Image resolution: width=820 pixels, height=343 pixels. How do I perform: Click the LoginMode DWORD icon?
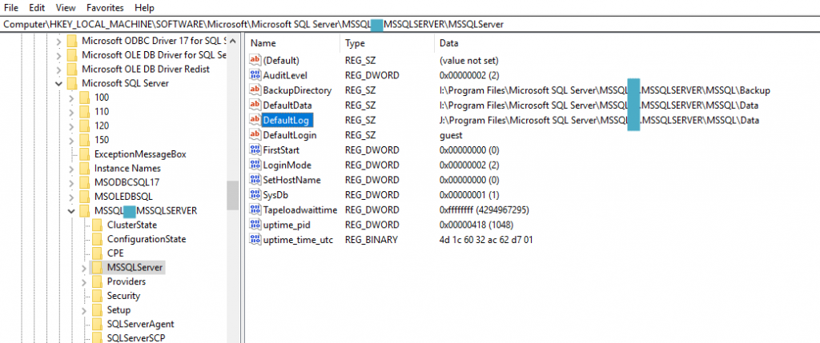coord(255,165)
